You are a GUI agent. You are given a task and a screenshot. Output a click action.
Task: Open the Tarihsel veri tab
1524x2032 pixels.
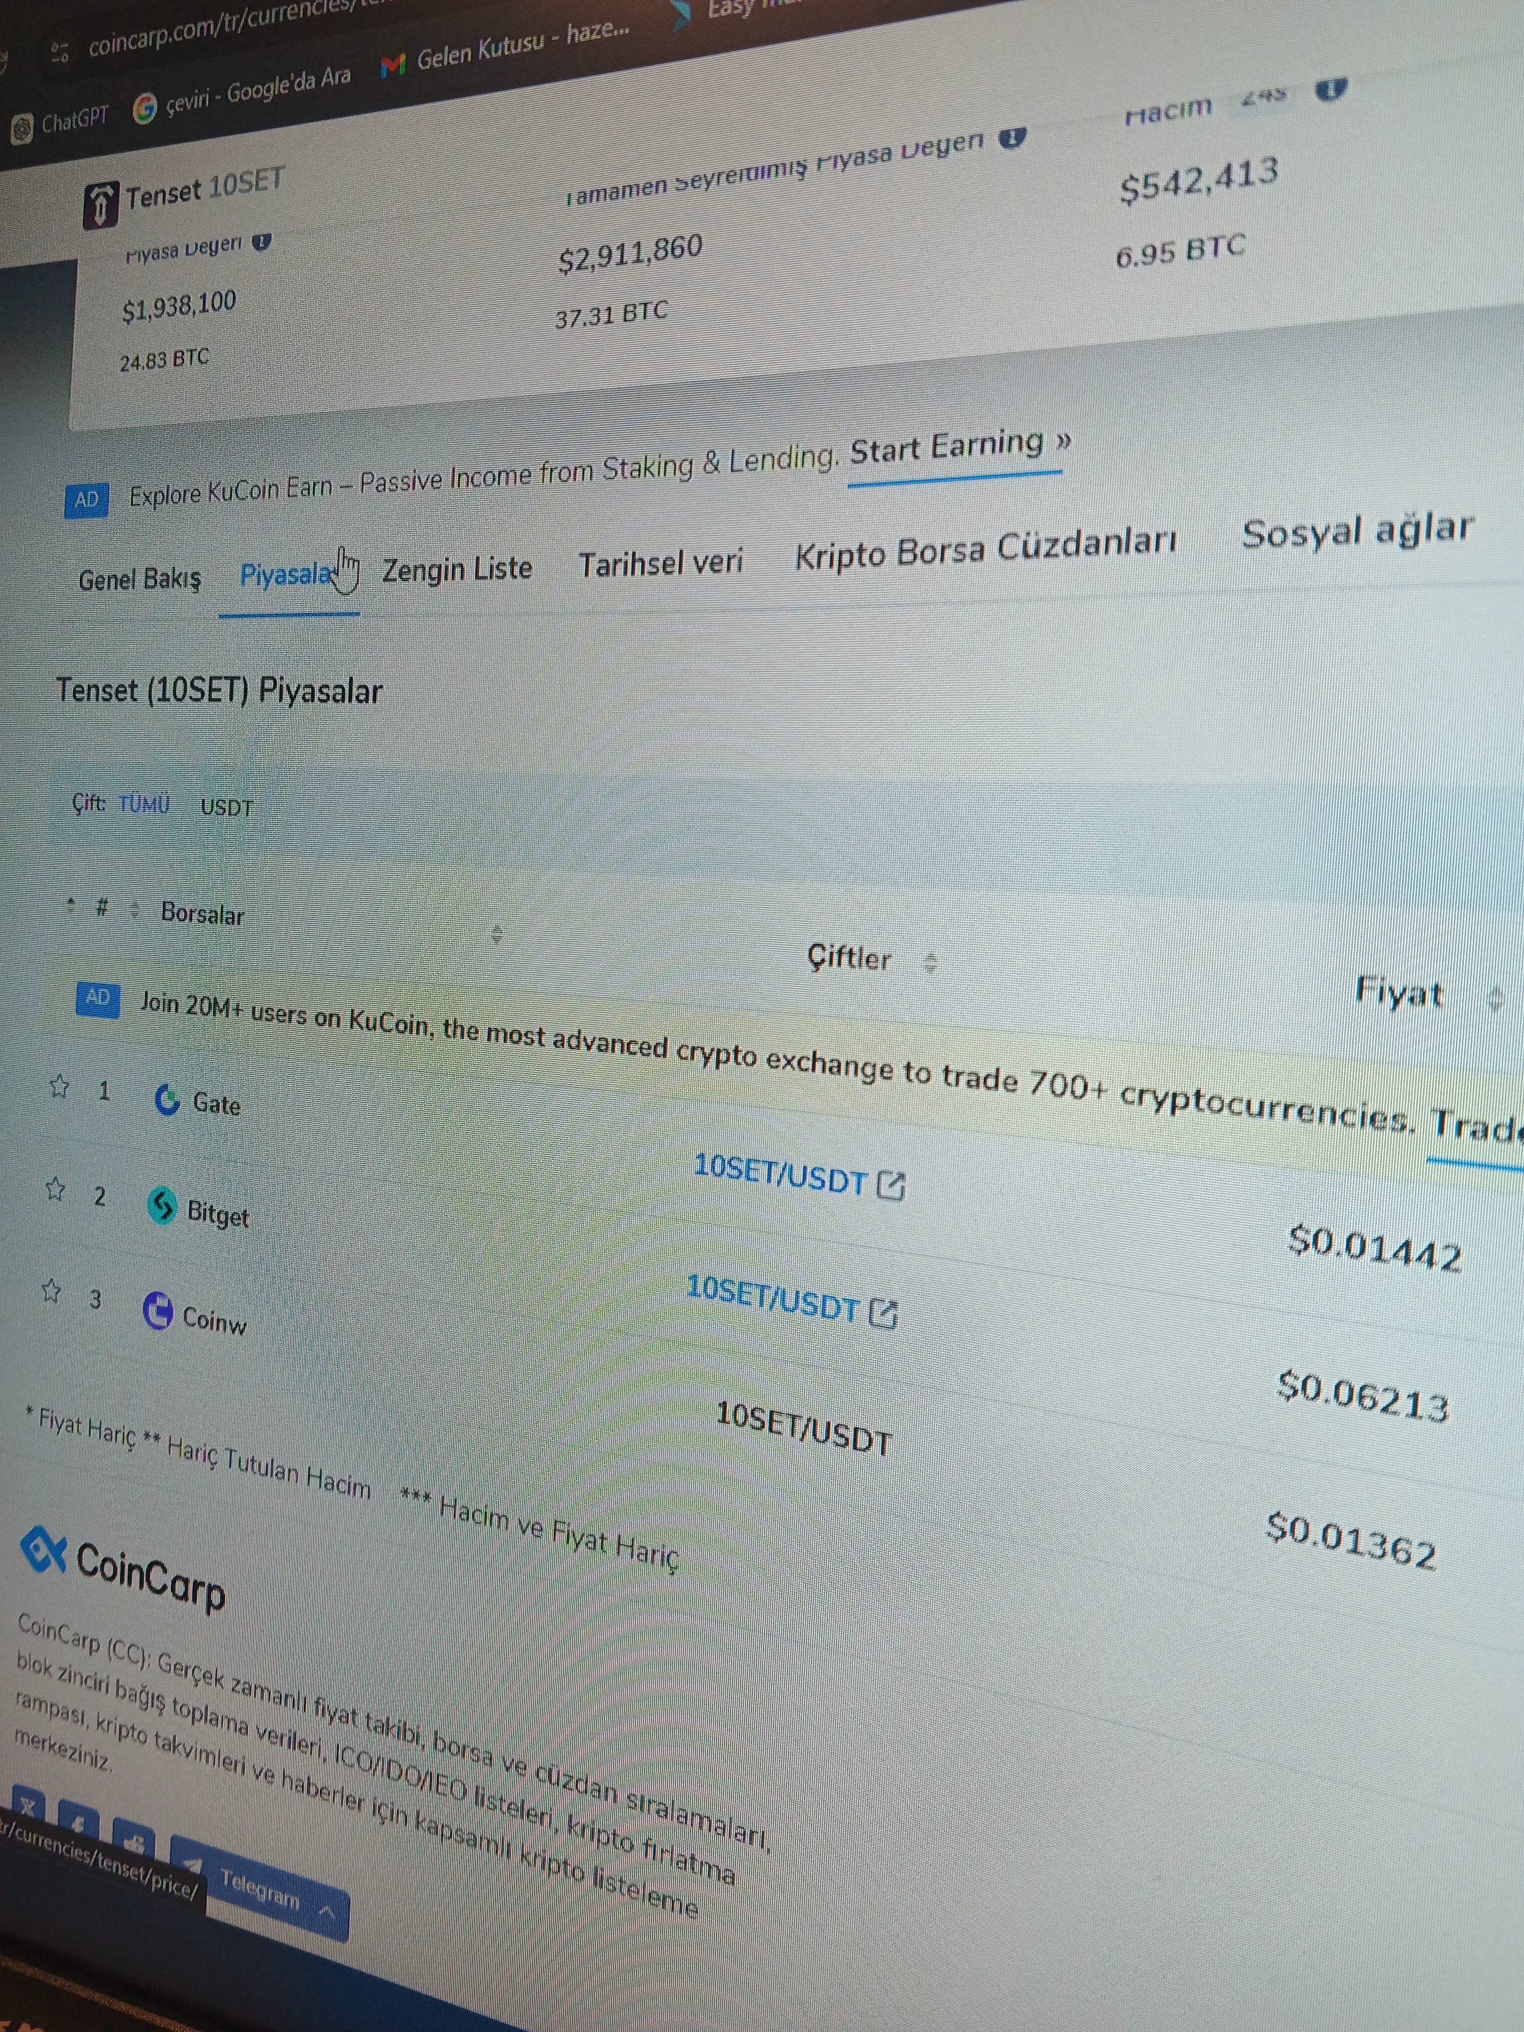660,562
